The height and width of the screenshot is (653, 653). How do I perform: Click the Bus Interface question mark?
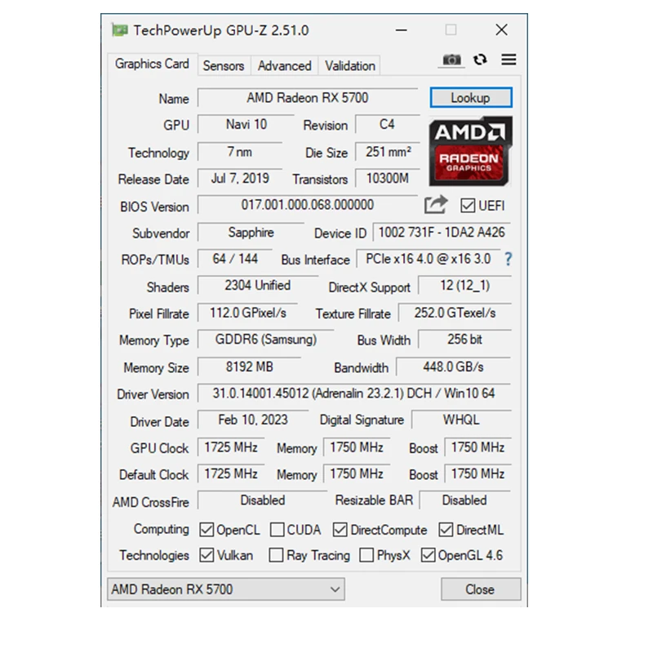click(508, 259)
